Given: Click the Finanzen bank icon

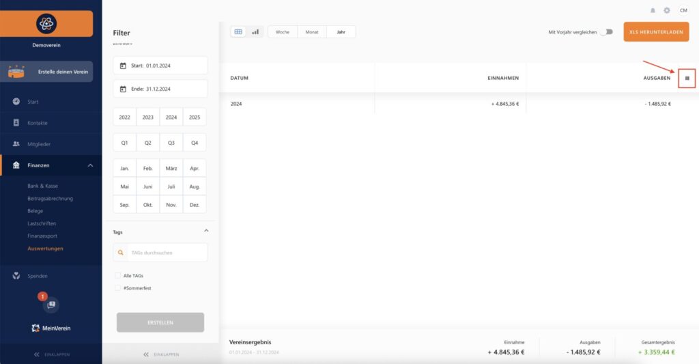Looking at the screenshot, I should pos(16,165).
